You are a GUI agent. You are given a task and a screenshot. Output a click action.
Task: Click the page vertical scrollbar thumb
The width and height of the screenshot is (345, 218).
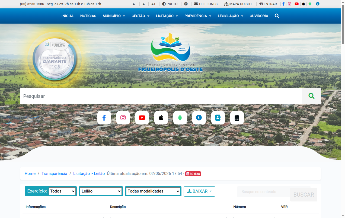343,24
